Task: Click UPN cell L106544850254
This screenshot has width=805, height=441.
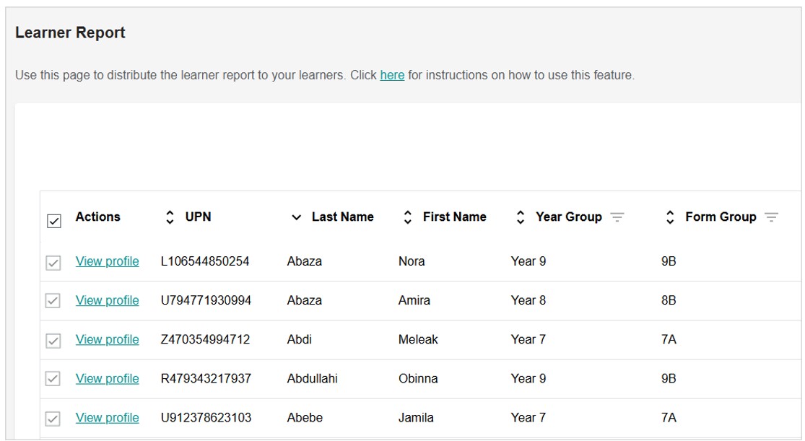Action: [x=205, y=261]
